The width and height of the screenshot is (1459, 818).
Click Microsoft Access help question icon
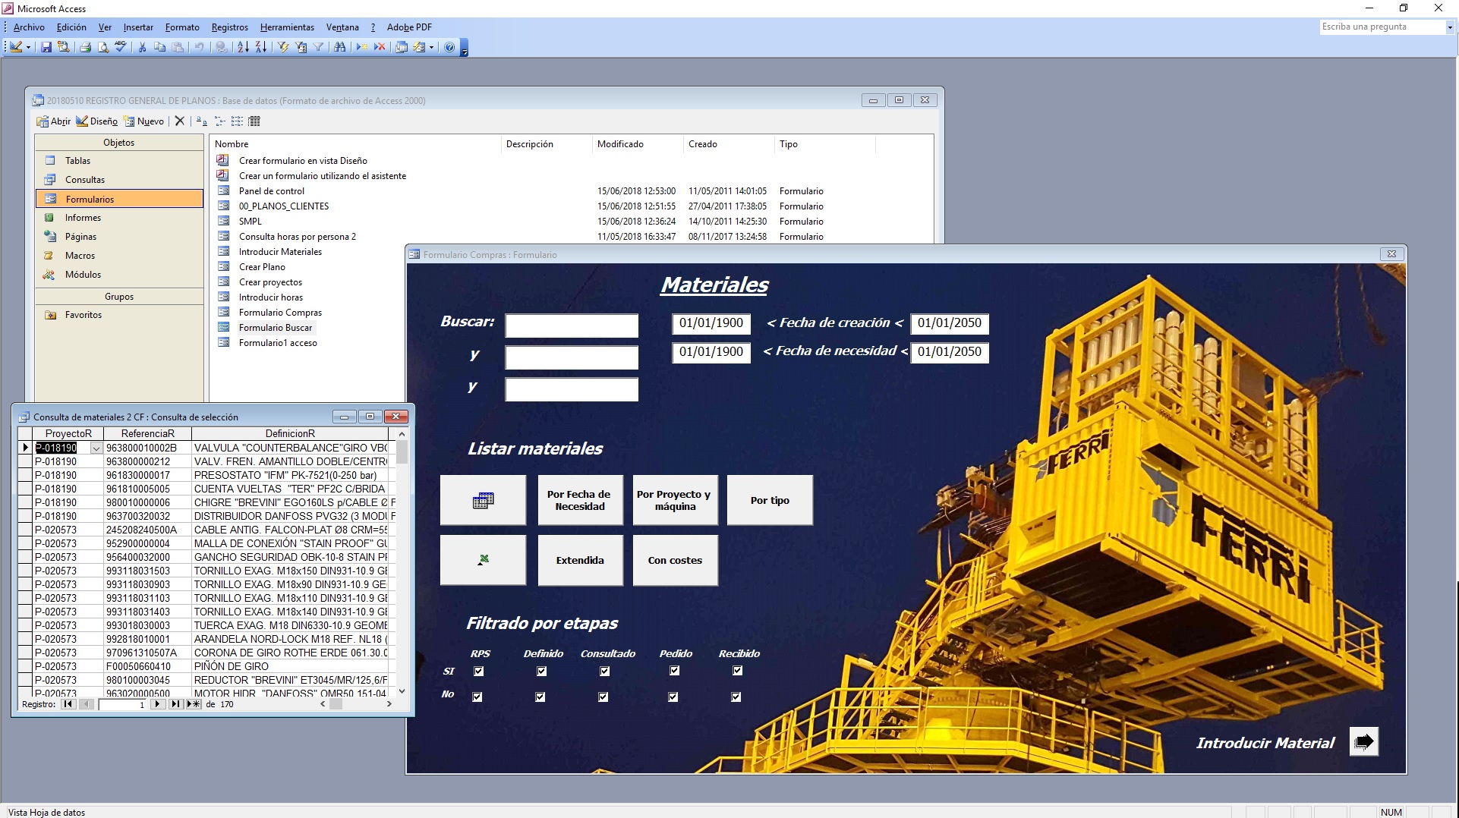(x=449, y=47)
